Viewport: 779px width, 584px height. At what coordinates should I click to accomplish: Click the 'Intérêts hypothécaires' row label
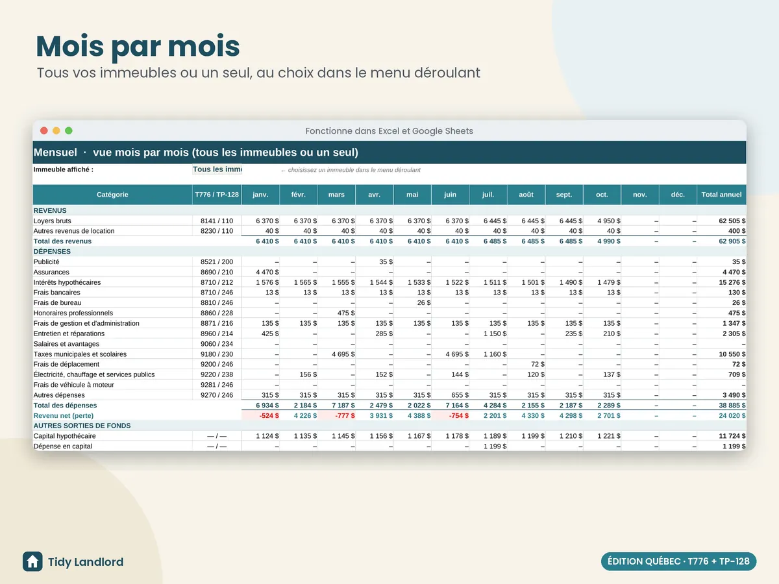68,282
